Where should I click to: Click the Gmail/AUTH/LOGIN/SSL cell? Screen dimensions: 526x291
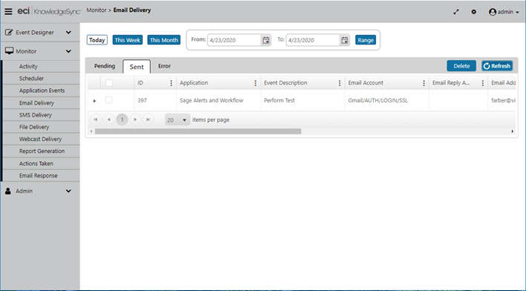coord(387,100)
